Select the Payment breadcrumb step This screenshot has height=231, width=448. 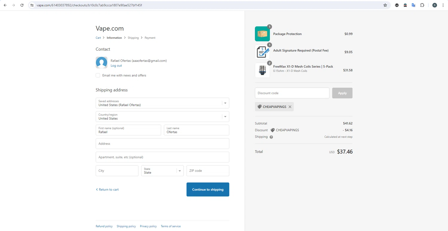coord(150,38)
